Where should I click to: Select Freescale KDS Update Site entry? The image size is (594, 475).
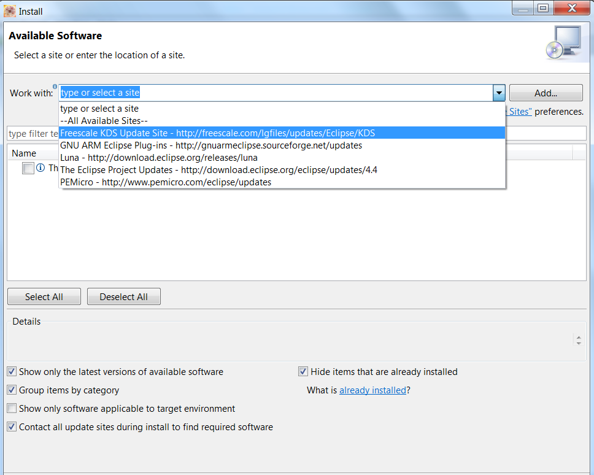click(282, 133)
